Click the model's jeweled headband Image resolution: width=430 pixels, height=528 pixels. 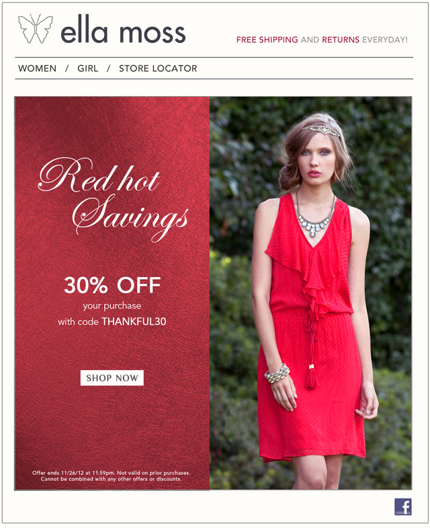[320, 129]
